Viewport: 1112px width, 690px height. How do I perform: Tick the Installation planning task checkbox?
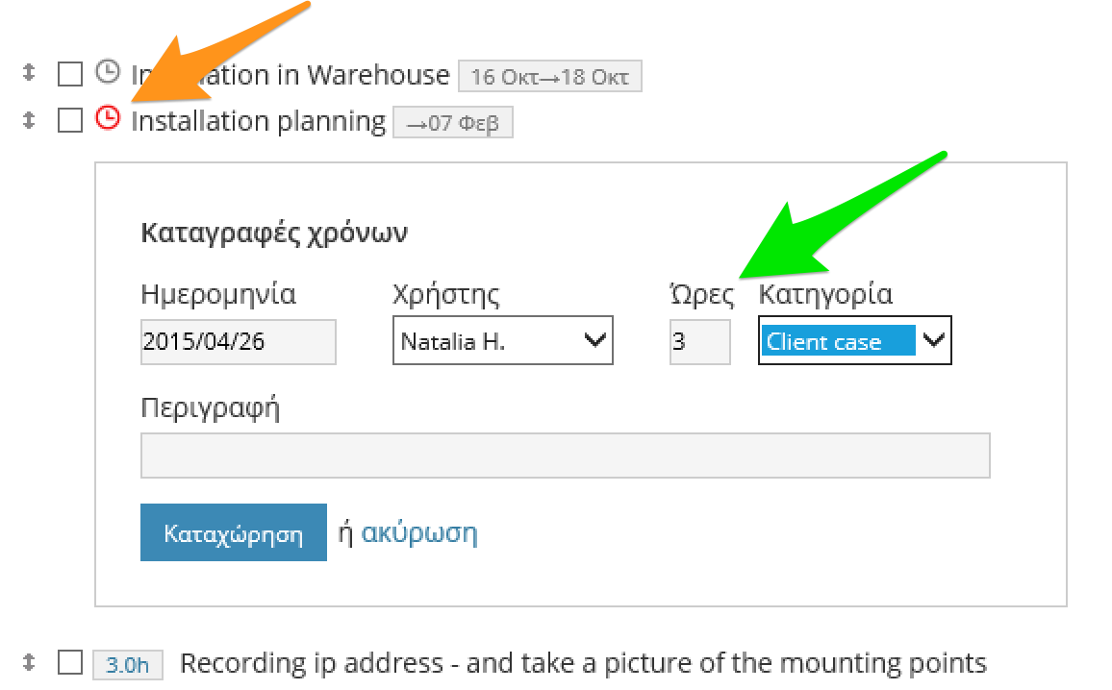pos(70,121)
